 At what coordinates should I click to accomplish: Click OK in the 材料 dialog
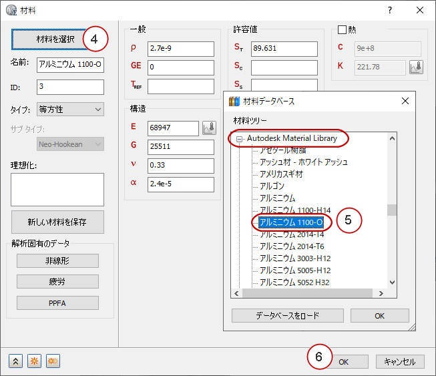click(x=344, y=361)
